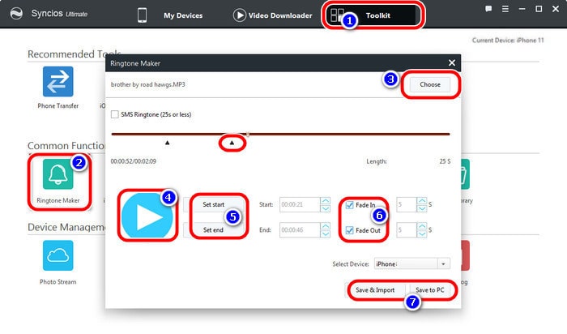The height and width of the screenshot is (334, 567).
Task: Decrease Fade Out duration with down arrow
Action: (422, 233)
